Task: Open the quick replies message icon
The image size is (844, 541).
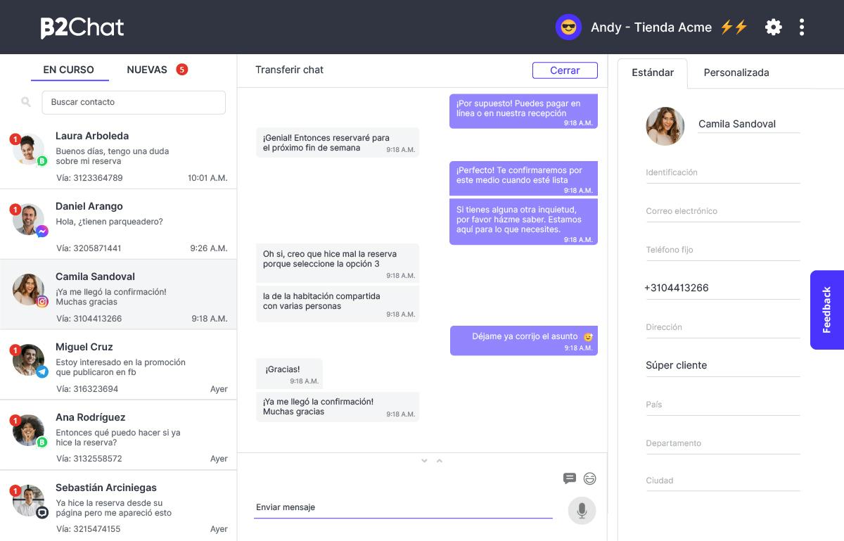Action: click(x=570, y=478)
